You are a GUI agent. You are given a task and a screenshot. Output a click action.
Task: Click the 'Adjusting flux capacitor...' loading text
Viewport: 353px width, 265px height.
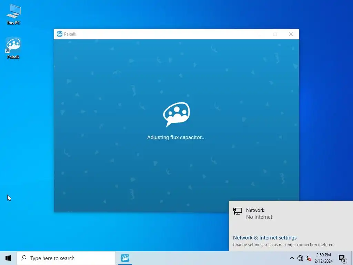pos(176,137)
